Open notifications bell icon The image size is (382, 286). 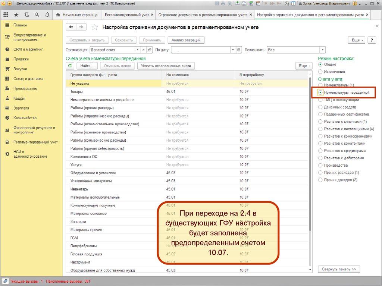(x=47, y=15)
